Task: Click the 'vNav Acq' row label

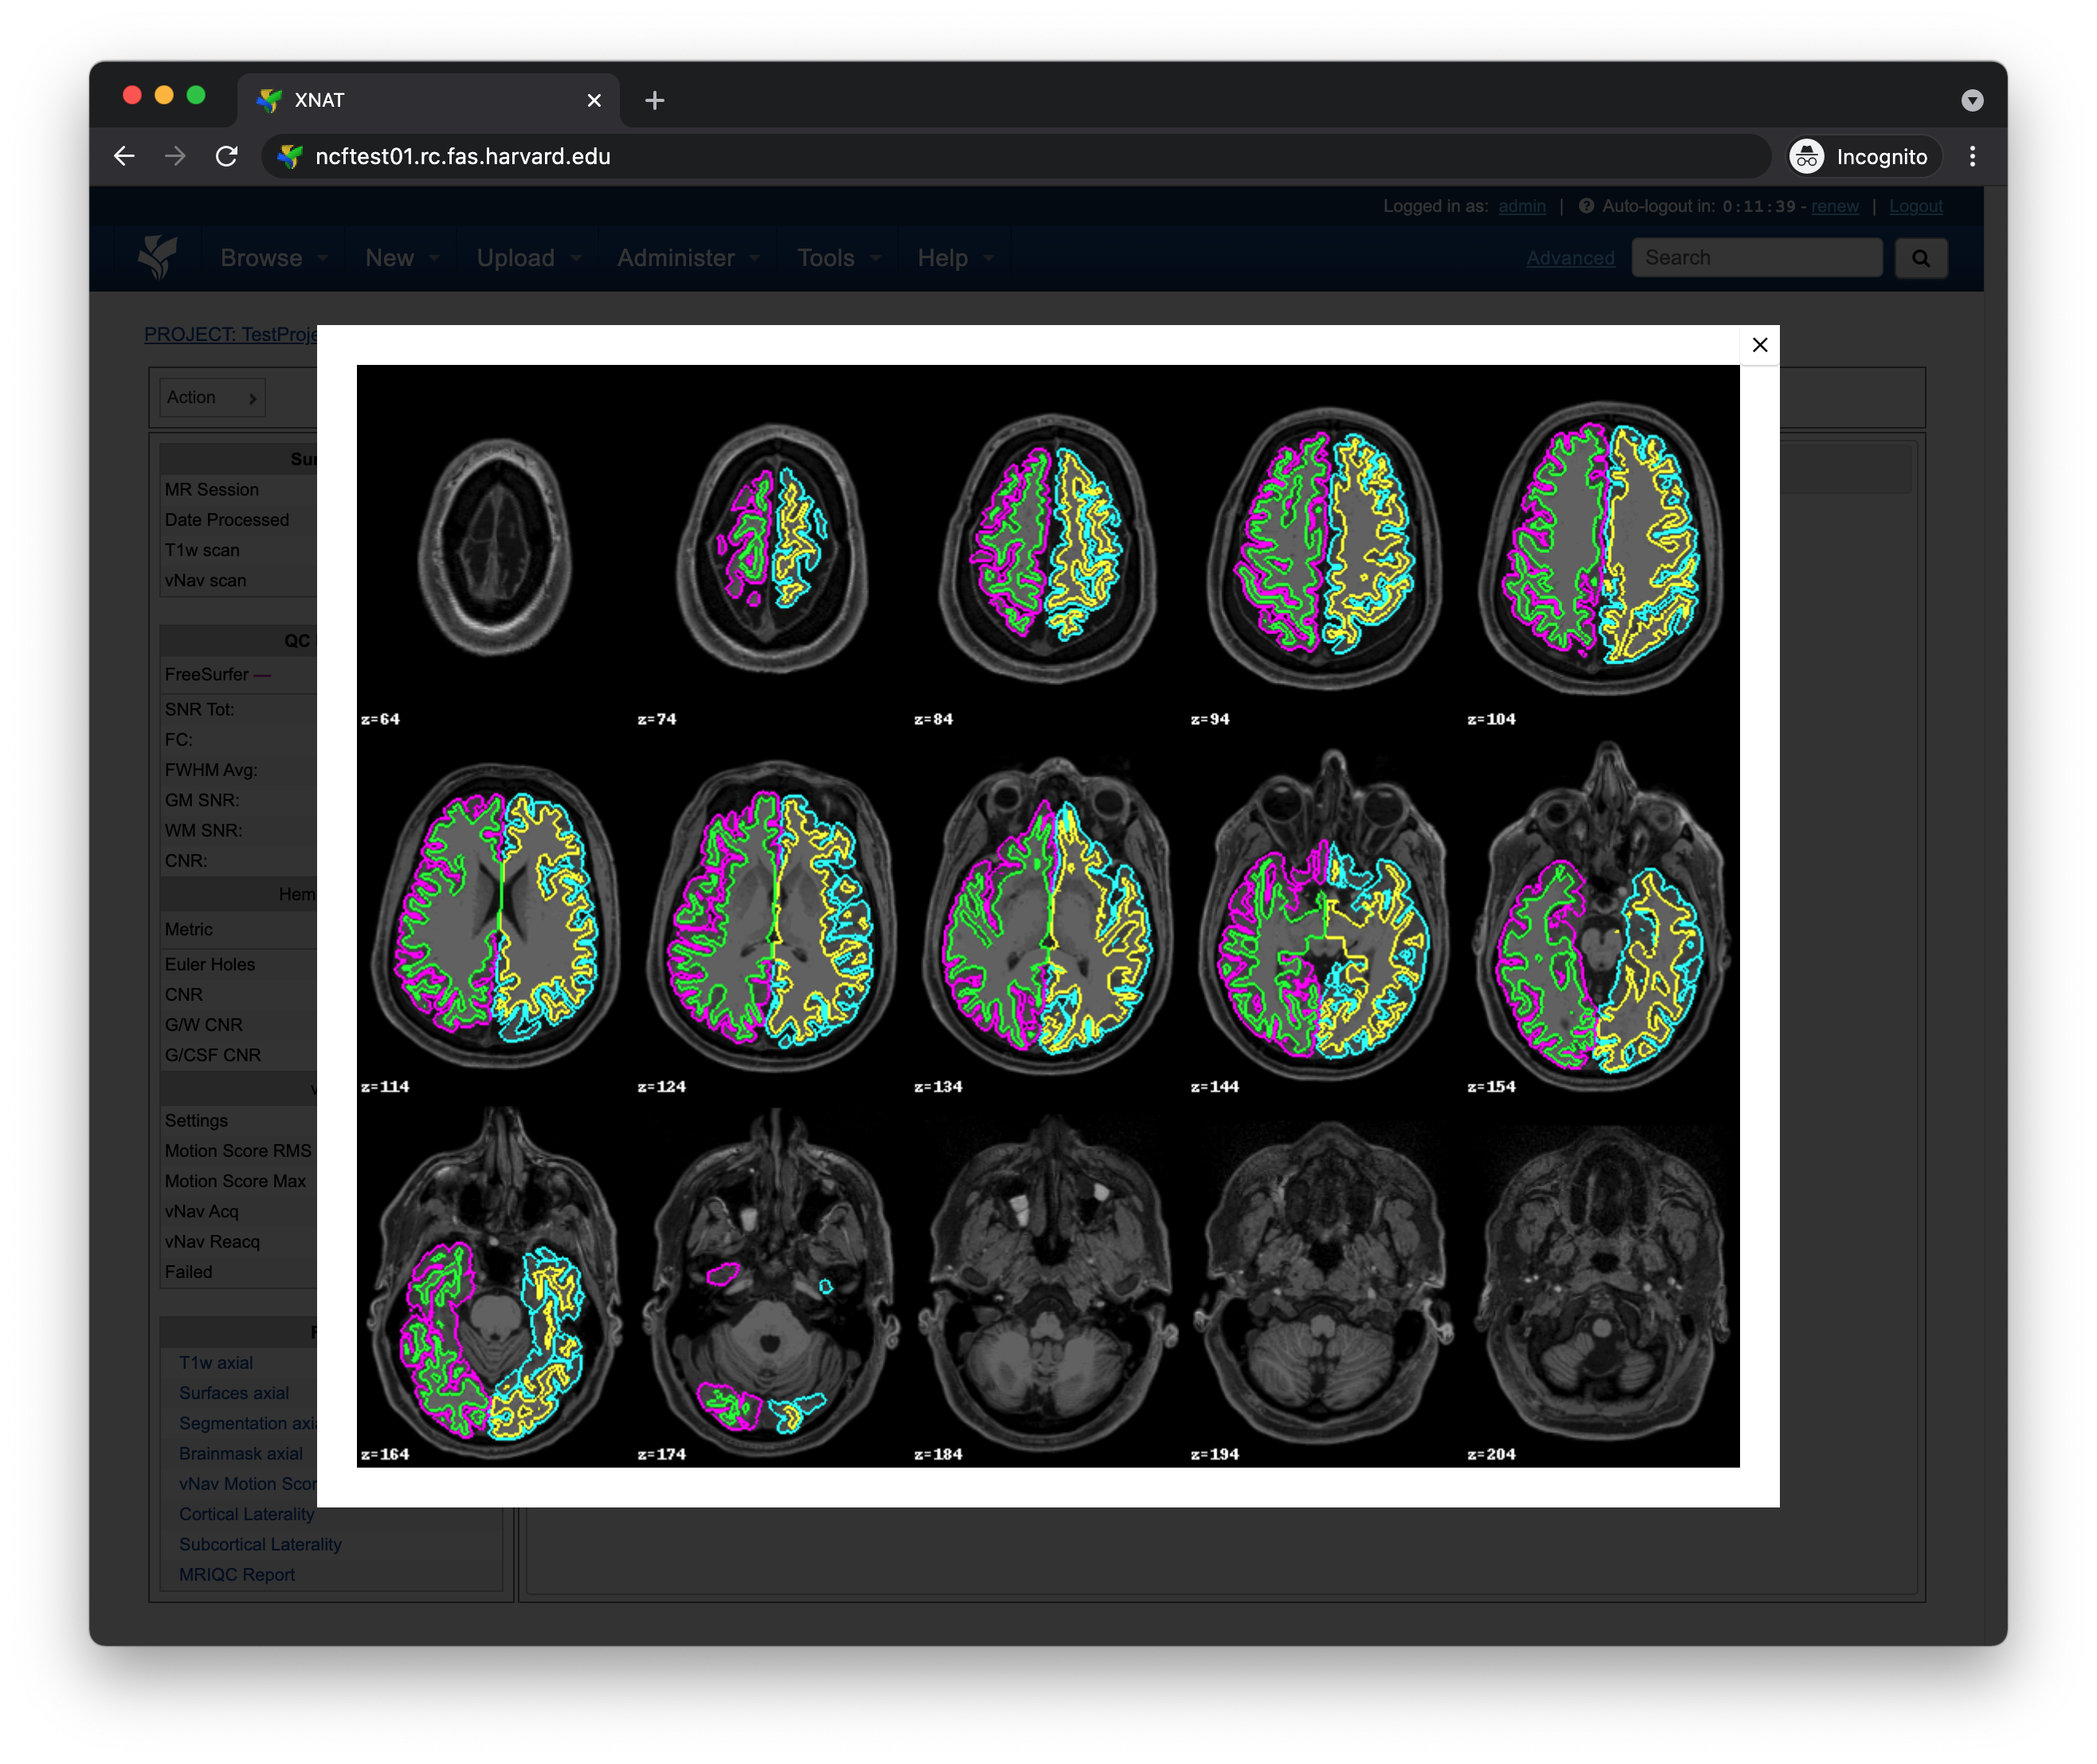Action: 202,1211
